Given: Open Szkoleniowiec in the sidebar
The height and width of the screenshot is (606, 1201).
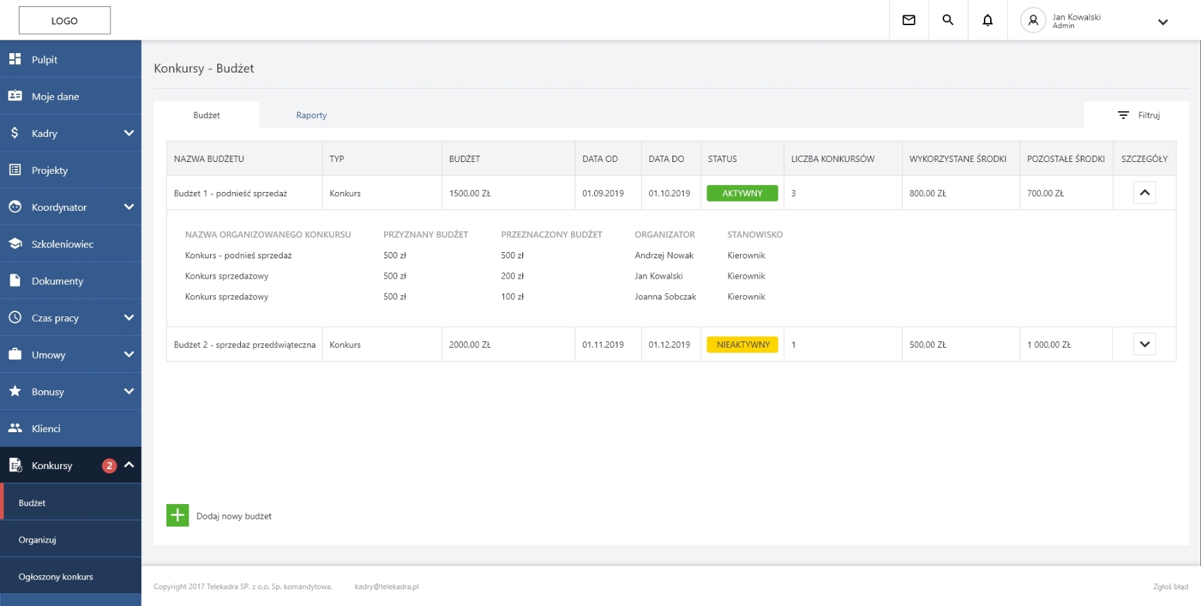Looking at the screenshot, I should (62, 244).
